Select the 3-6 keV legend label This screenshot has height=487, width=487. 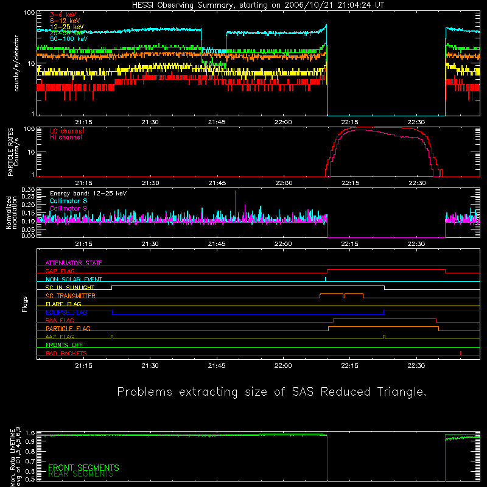(x=63, y=15)
